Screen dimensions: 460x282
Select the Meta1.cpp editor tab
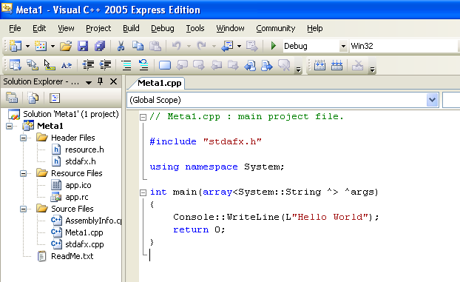point(159,83)
